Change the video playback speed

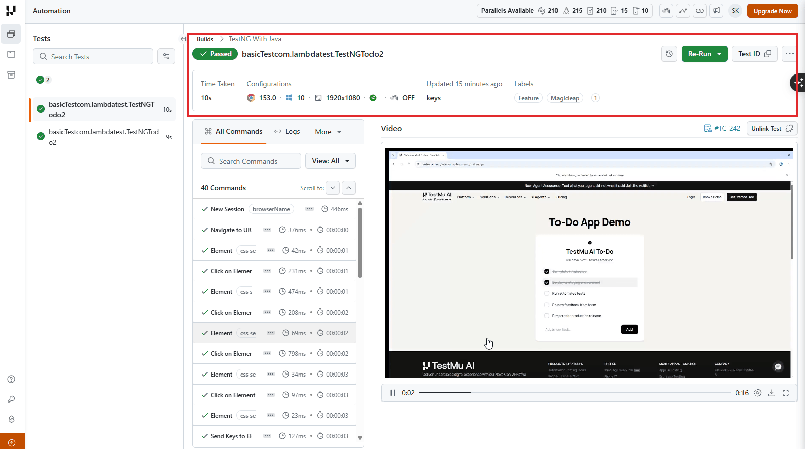pyautogui.click(x=757, y=393)
